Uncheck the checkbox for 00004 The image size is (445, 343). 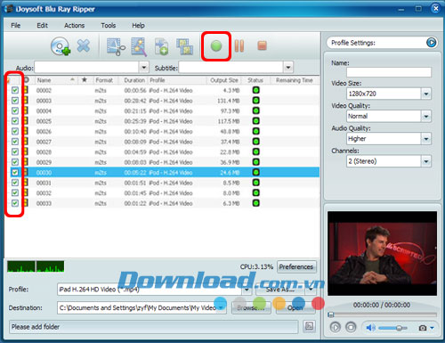point(15,110)
